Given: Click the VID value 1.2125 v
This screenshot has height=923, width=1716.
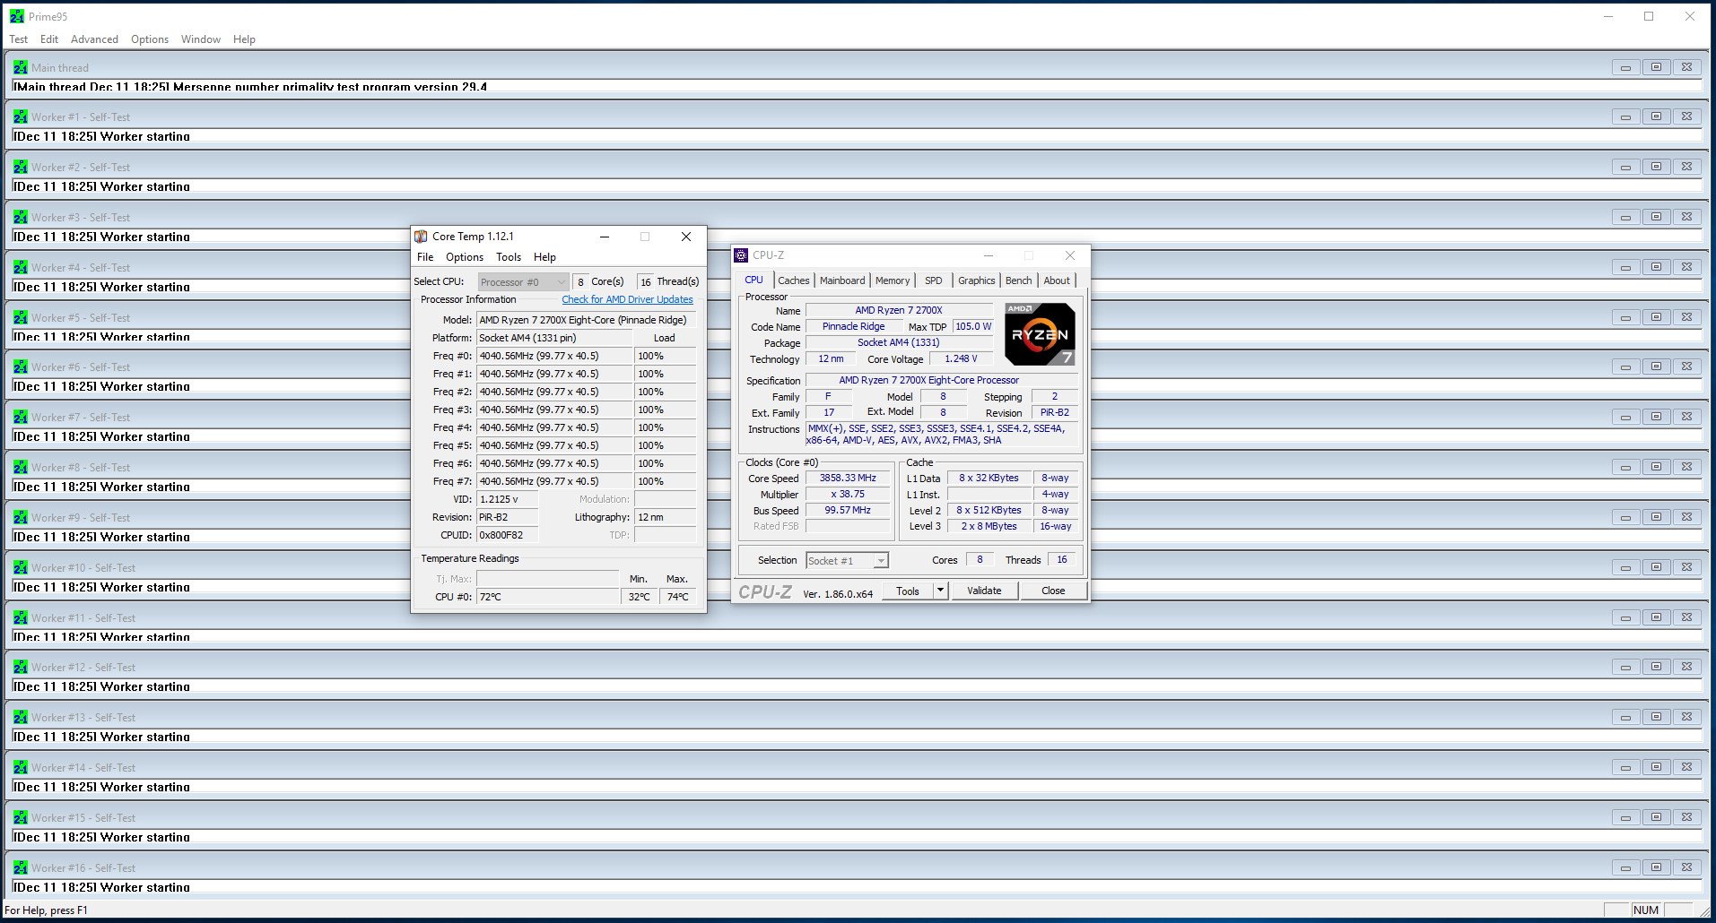Looking at the screenshot, I should point(508,499).
